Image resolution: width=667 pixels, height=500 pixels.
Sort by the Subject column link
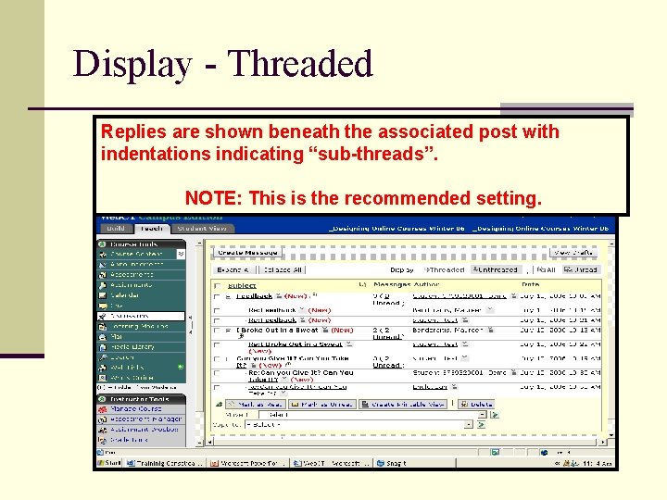click(242, 286)
